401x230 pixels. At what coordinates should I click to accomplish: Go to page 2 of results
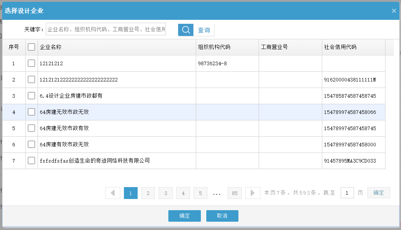(148, 193)
